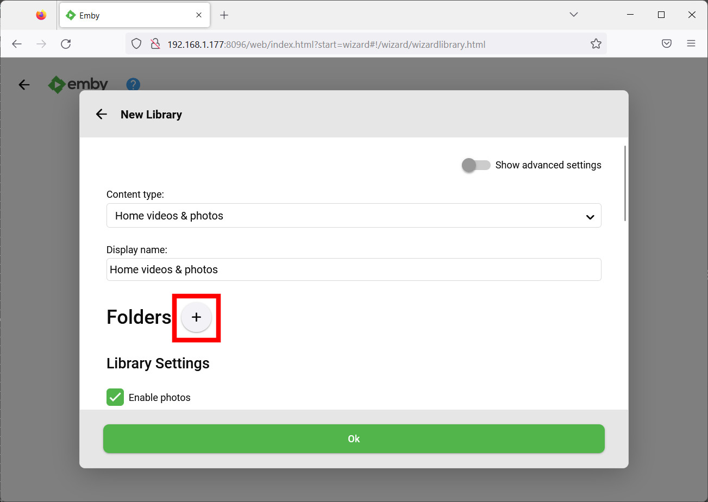708x502 pixels.
Task: Bookmark this page with star icon
Action: pos(596,44)
